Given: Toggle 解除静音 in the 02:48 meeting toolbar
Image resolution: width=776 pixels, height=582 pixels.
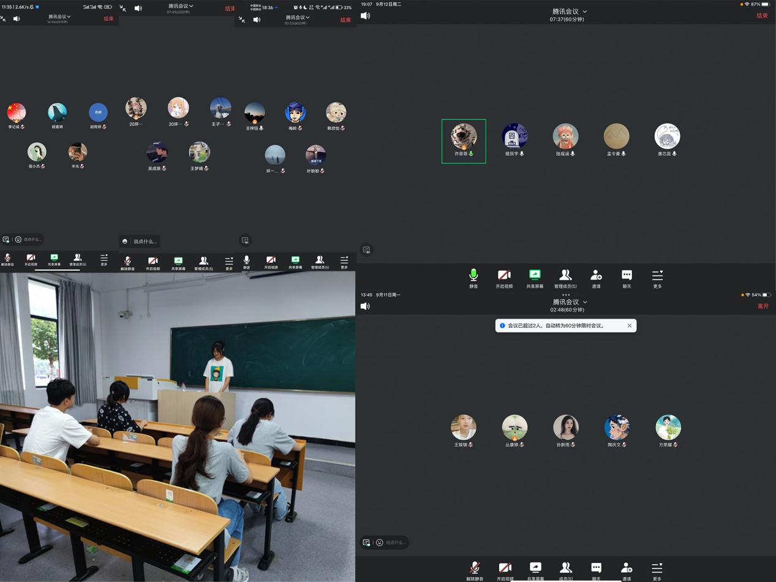Looking at the screenshot, I should pyautogui.click(x=474, y=570).
